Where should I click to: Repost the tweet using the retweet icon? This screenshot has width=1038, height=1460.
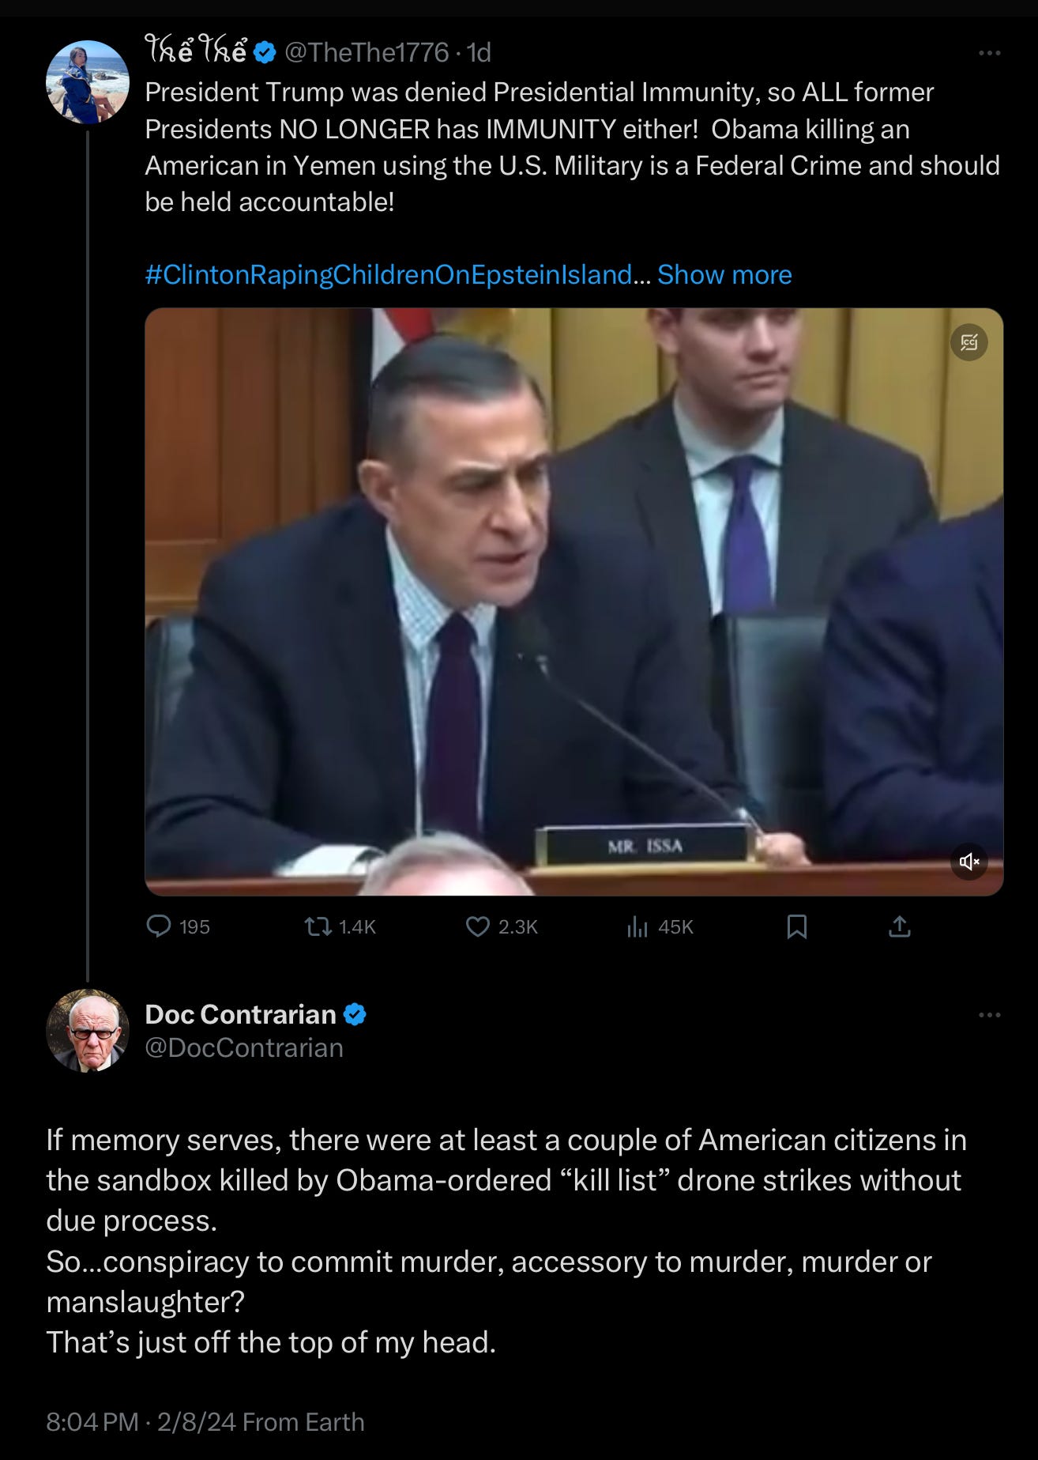(x=318, y=926)
